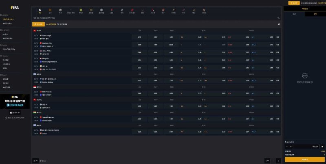
Task: Select the cricket bat icon
Action: click(174, 10)
